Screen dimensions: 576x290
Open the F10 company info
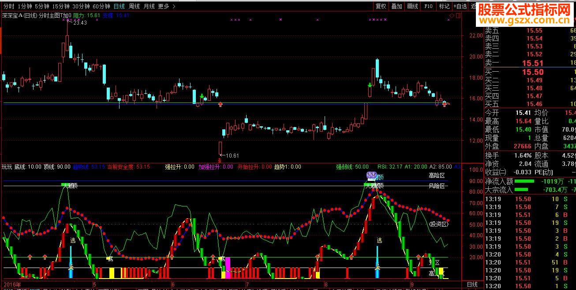click(x=428, y=6)
